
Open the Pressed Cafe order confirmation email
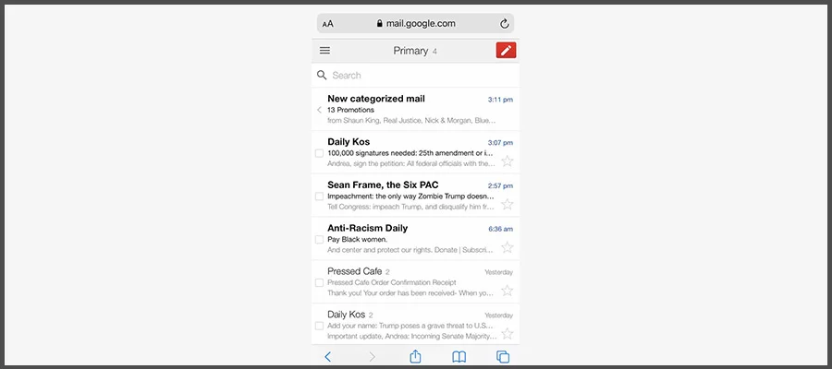(407, 281)
